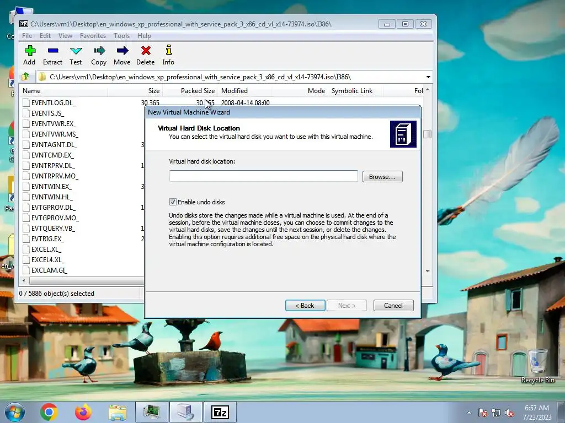
Task: Launch Chrome from the taskbar
Action: (49, 412)
